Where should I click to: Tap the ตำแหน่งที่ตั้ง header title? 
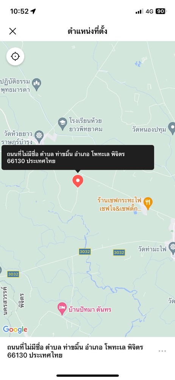point(87,32)
